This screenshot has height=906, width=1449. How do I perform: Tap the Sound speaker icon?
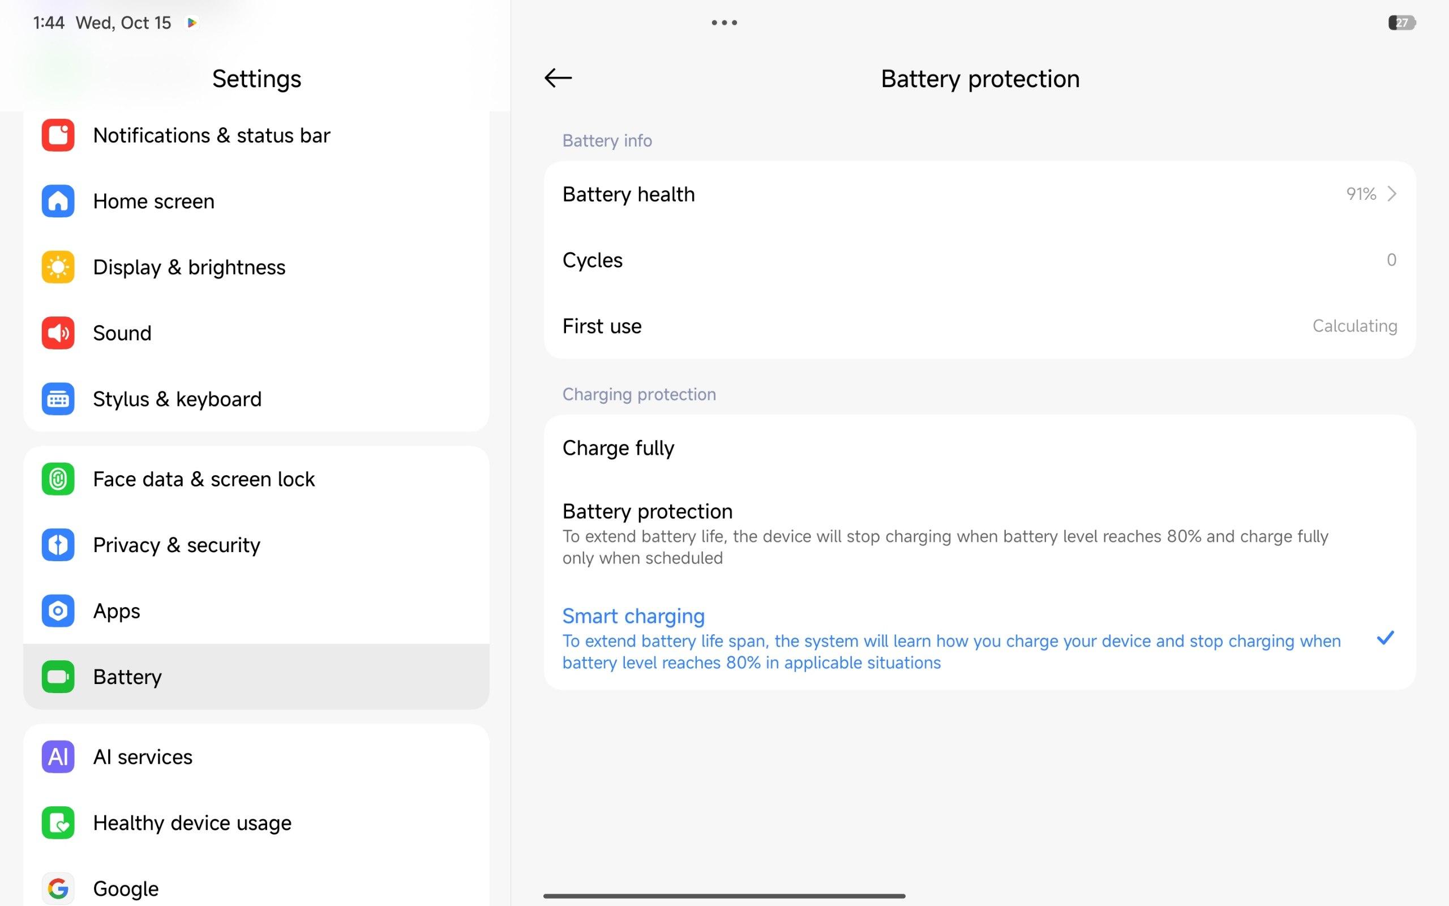pos(58,333)
